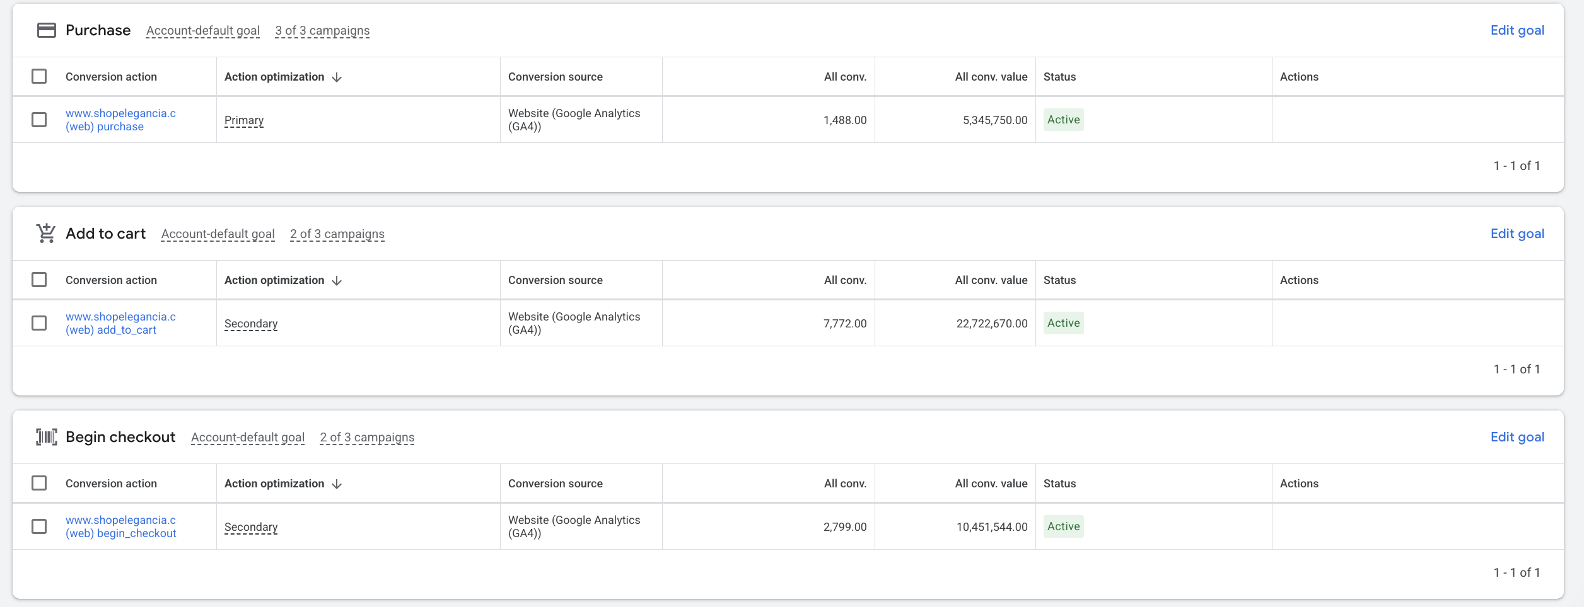Viewport: 1584px width, 607px height.
Task: Click sort arrow in Begin checkout table
Action: pos(337,484)
